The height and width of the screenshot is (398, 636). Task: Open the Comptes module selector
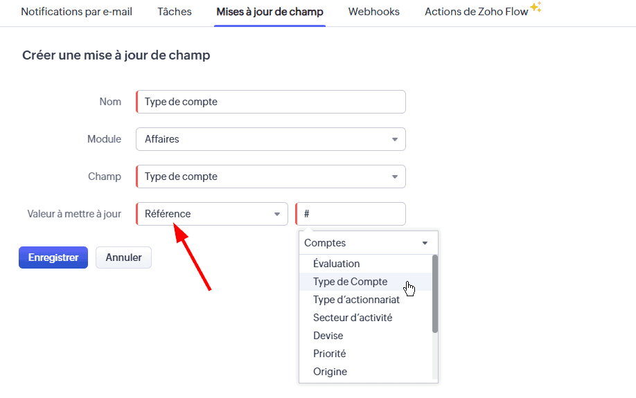367,243
